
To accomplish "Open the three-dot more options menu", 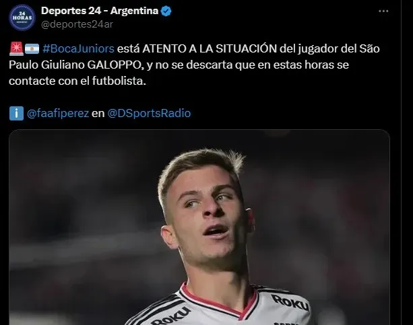I will point(383,11).
